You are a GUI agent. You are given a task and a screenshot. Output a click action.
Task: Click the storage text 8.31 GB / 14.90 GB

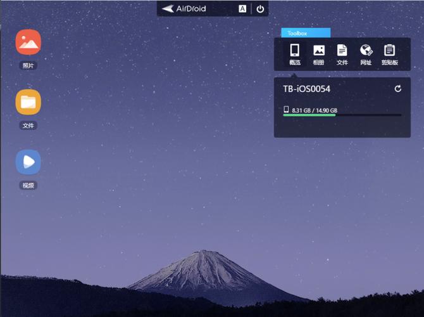[315, 110]
